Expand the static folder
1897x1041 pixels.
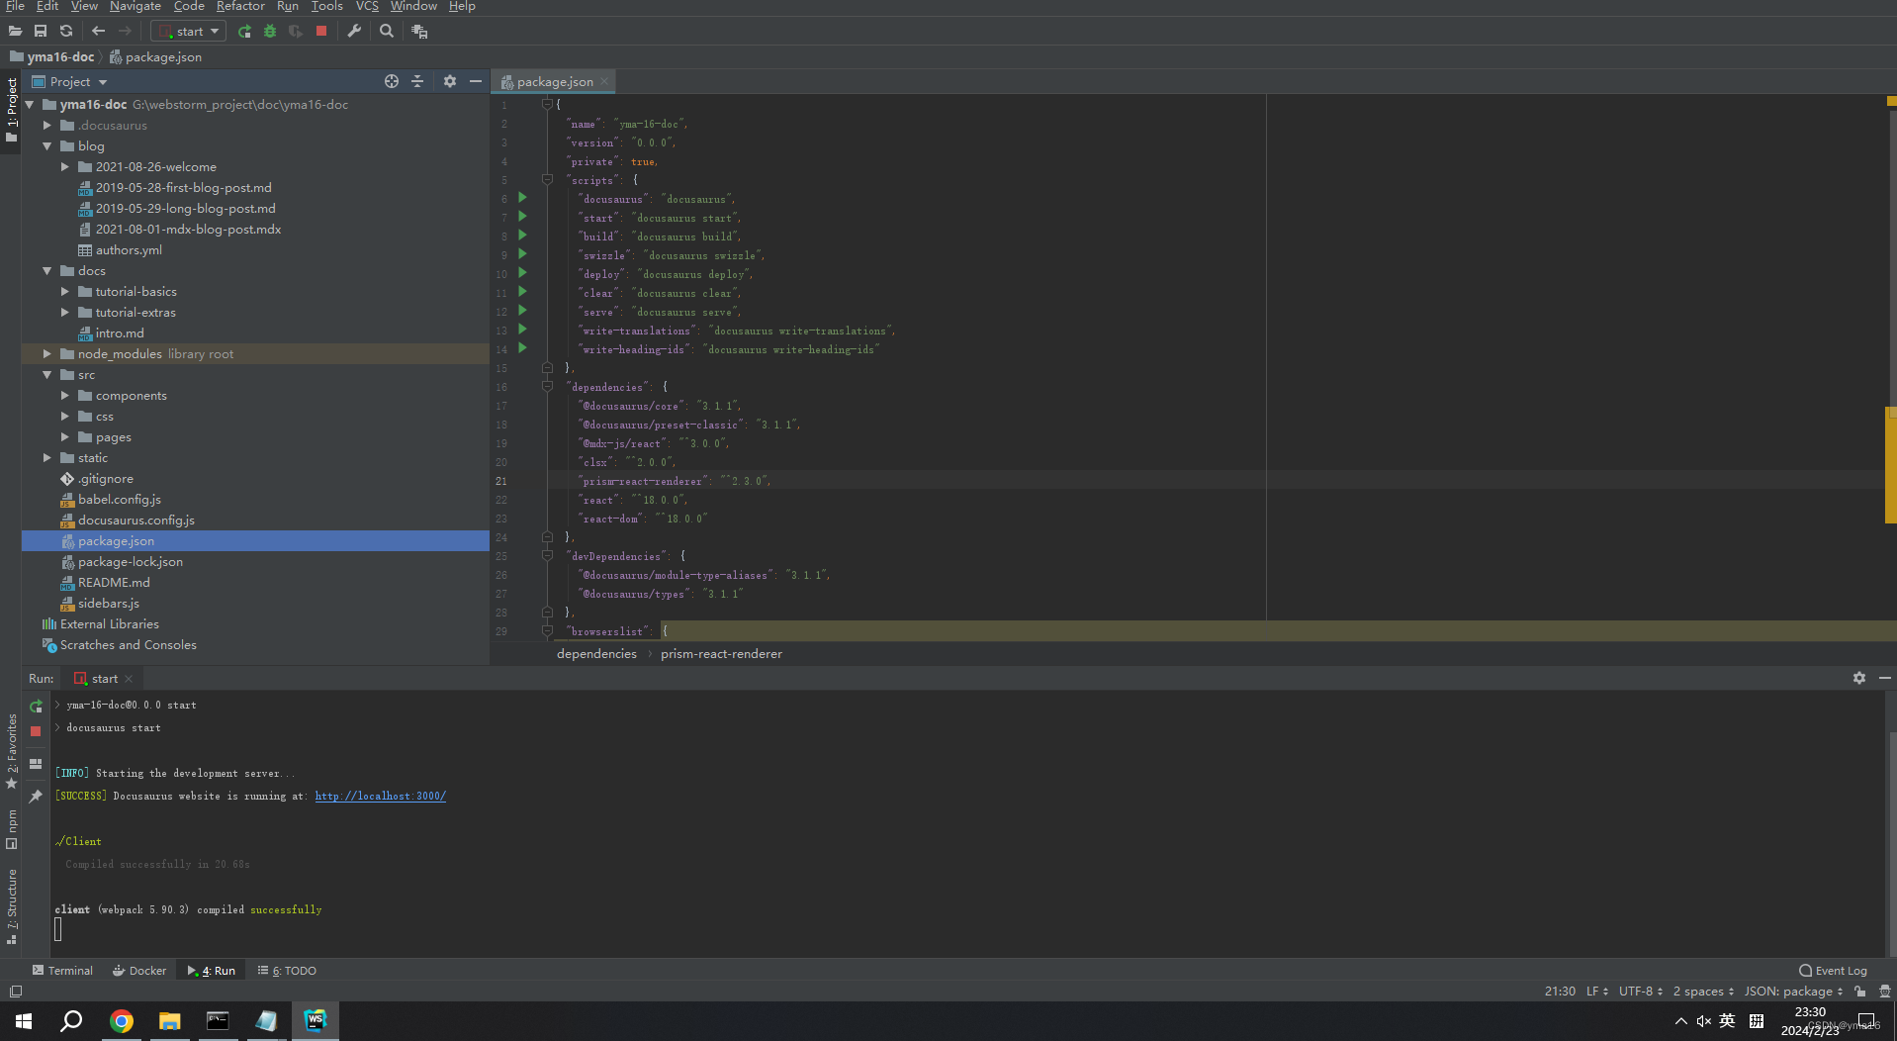click(x=46, y=458)
